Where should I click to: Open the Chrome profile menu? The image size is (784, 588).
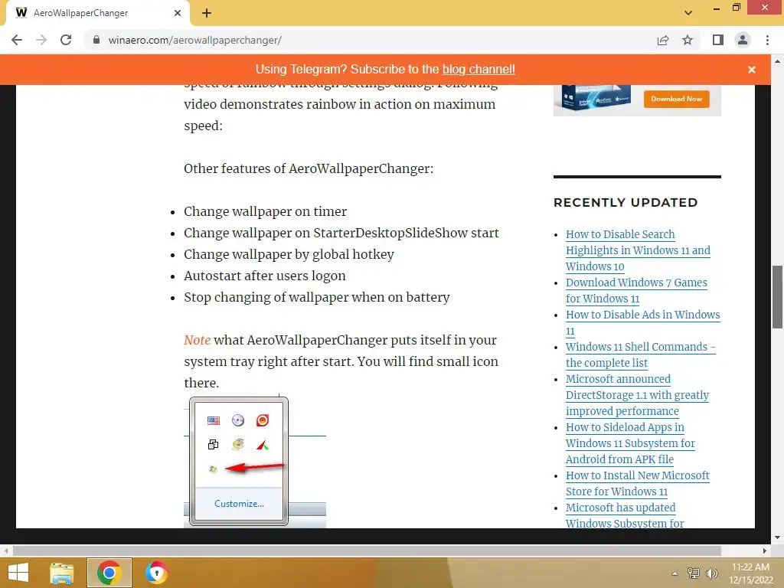coord(743,40)
